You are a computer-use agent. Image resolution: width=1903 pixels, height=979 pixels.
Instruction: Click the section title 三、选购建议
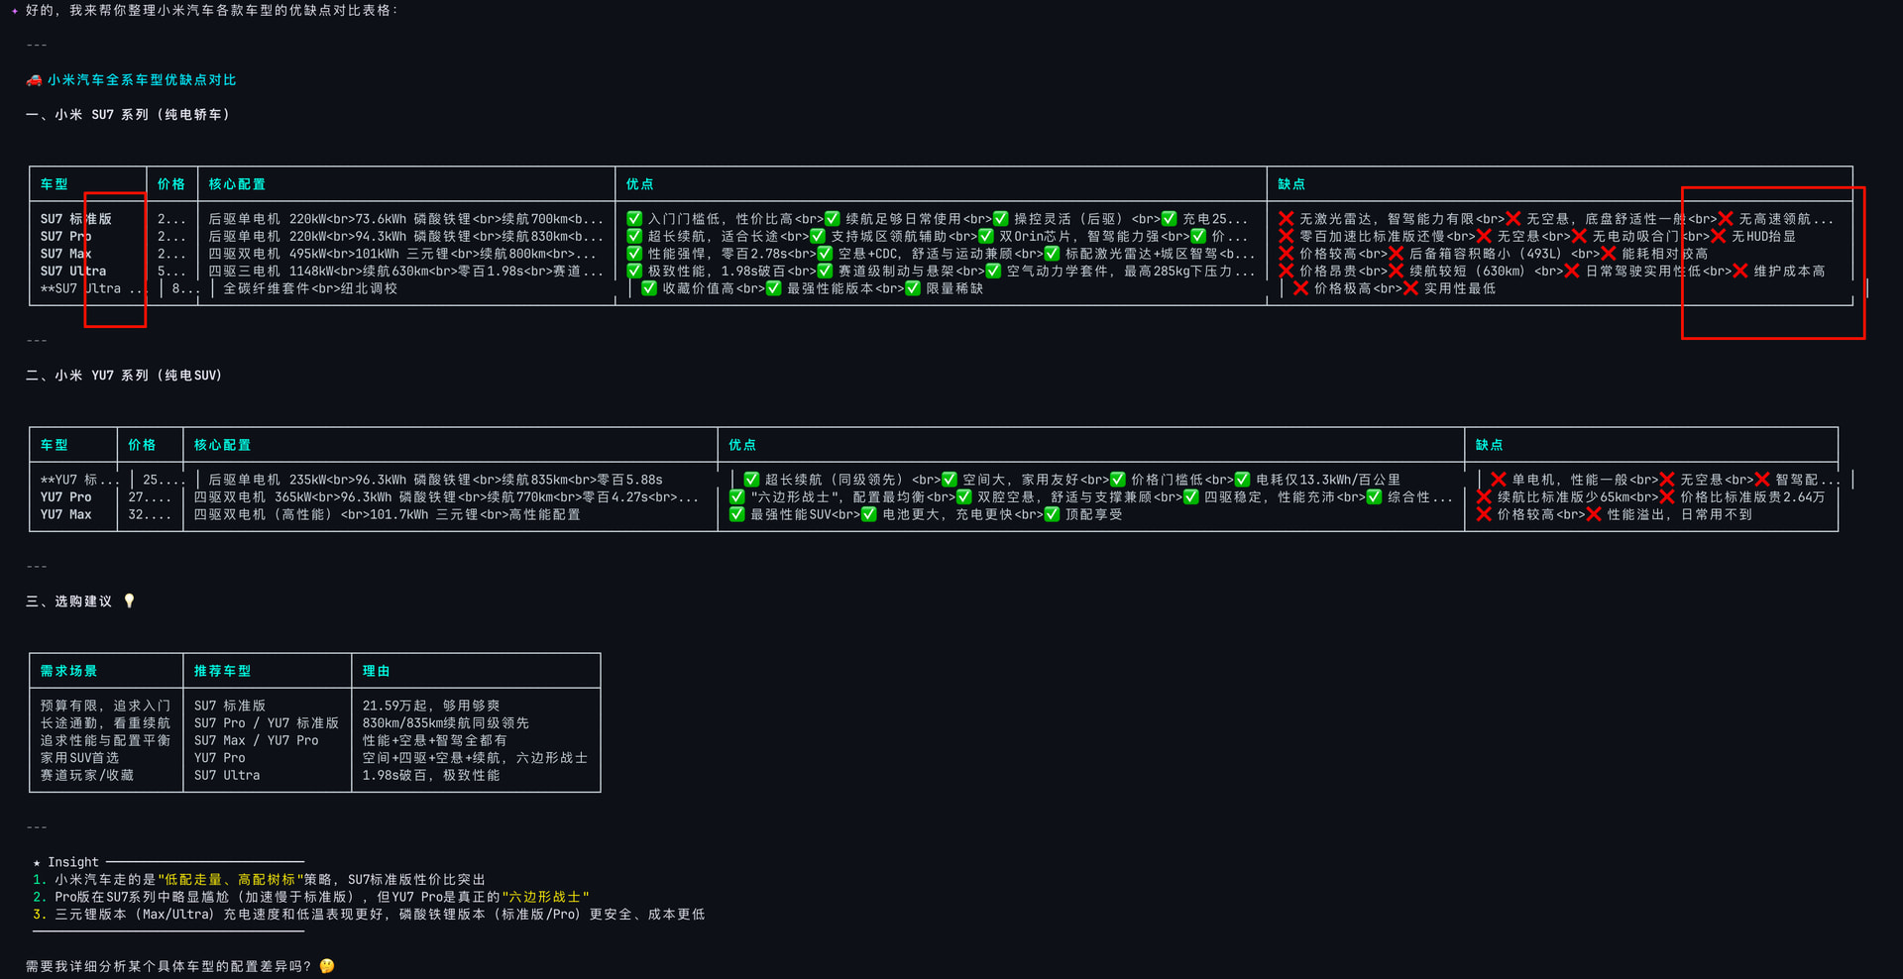coord(69,601)
